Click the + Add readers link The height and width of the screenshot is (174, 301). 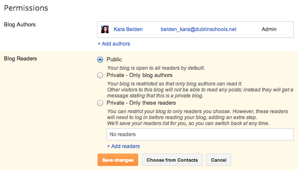click(124, 146)
